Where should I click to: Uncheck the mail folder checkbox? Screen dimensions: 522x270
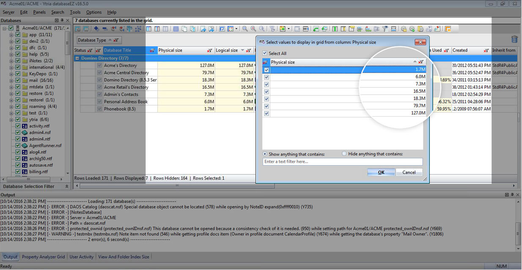click(x=18, y=80)
